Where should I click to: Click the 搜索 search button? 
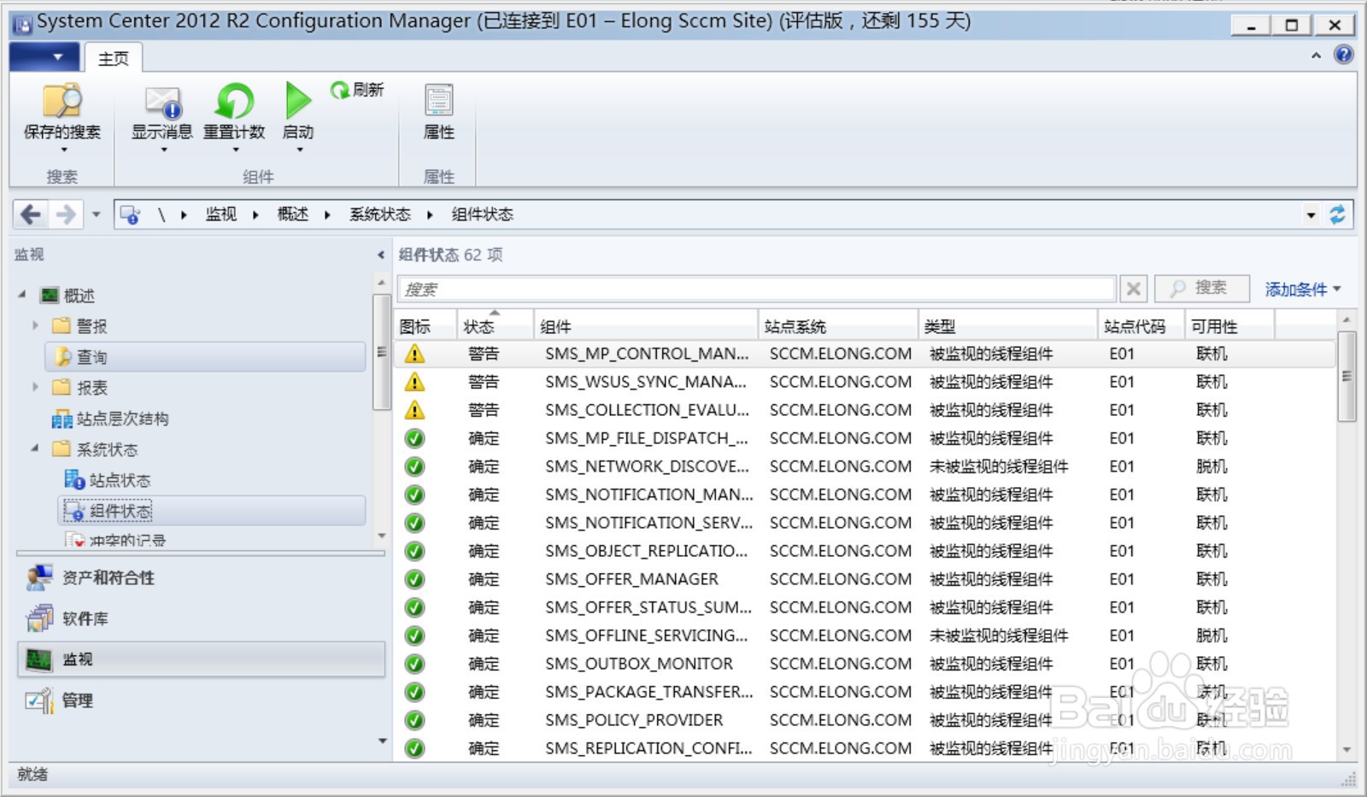1201,289
